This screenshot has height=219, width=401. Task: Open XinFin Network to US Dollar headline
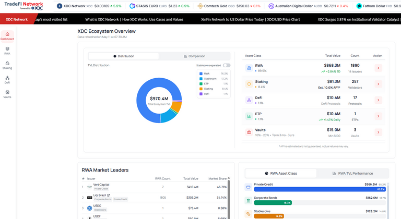tap(251, 19)
